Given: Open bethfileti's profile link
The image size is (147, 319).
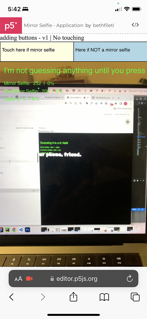Looking at the screenshot, I should (x=103, y=25).
